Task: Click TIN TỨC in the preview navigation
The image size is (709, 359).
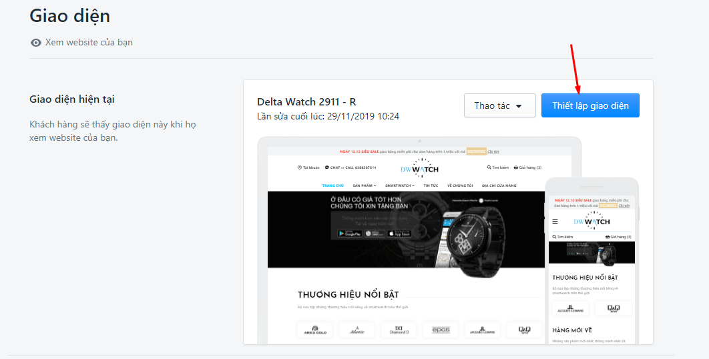Action: 431,186
